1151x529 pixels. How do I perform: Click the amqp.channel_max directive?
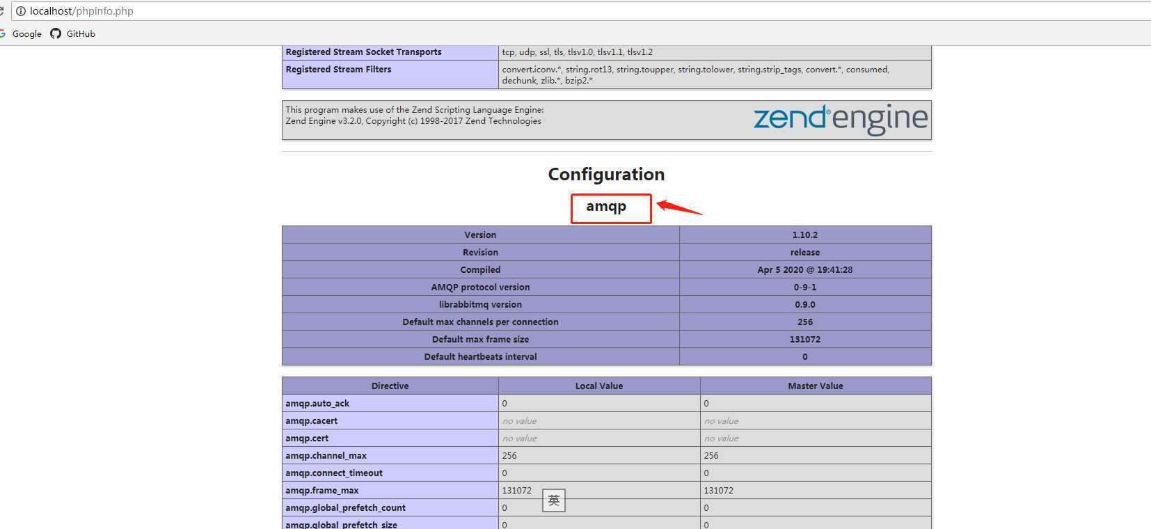pos(326,455)
